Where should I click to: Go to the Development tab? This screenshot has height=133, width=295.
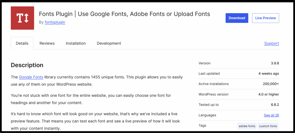click(x=109, y=43)
